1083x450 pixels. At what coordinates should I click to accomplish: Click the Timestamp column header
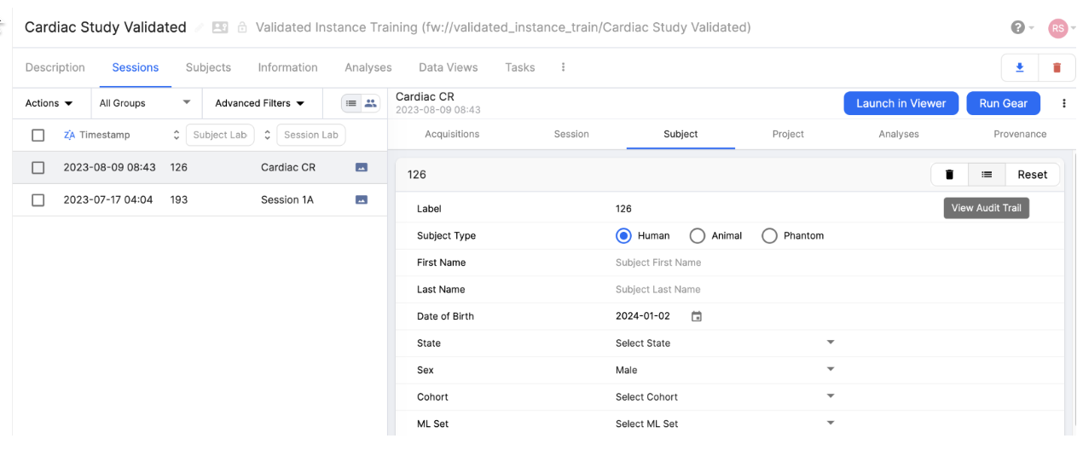coord(104,136)
